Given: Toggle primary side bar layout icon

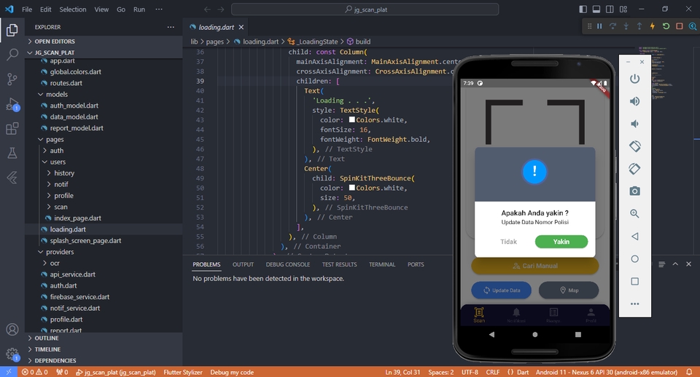Looking at the screenshot, I should tap(583, 9).
